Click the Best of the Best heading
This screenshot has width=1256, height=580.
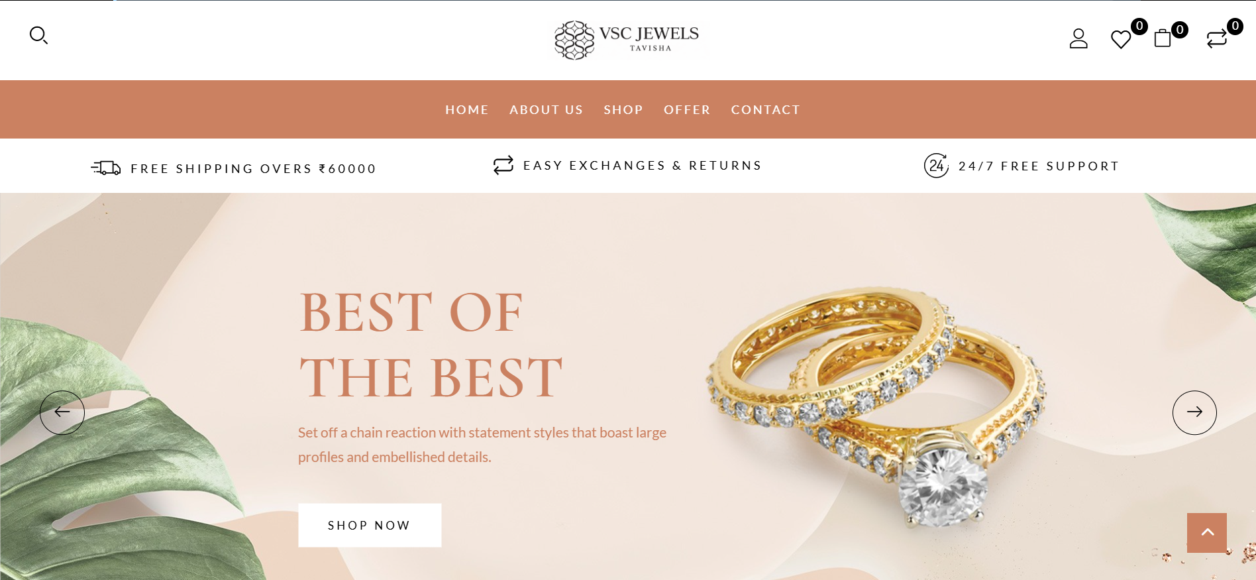click(431, 345)
